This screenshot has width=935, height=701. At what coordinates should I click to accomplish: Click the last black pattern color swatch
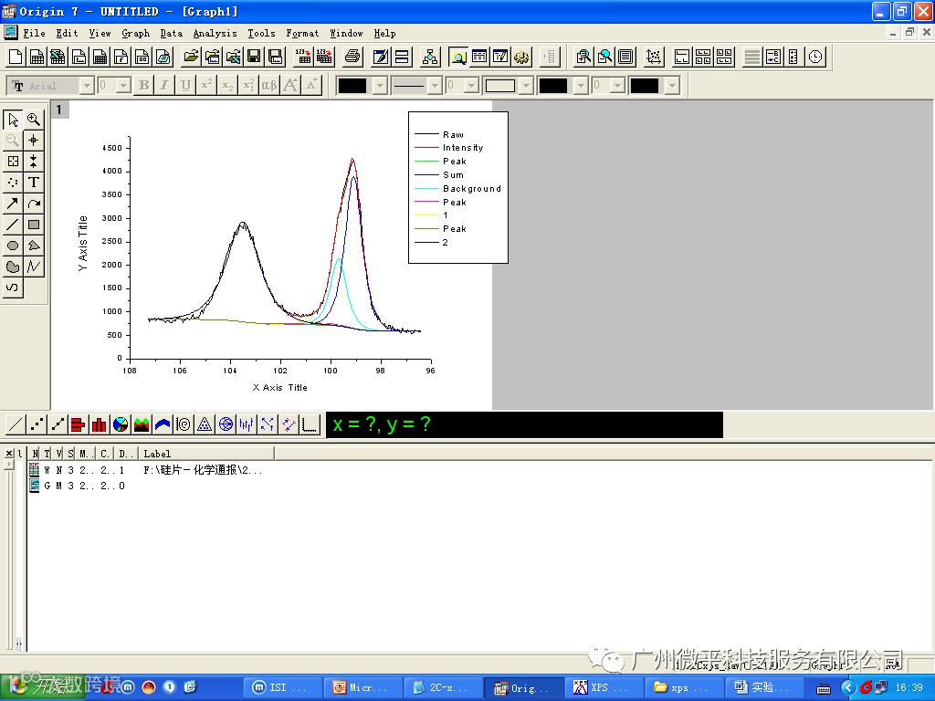[x=645, y=86]
